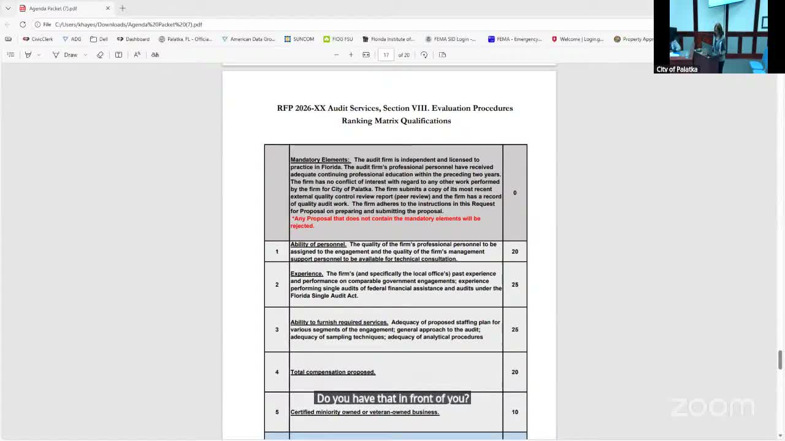785x441 pixels.
Task: Expand the page view layout options
Action: point(442,55)
